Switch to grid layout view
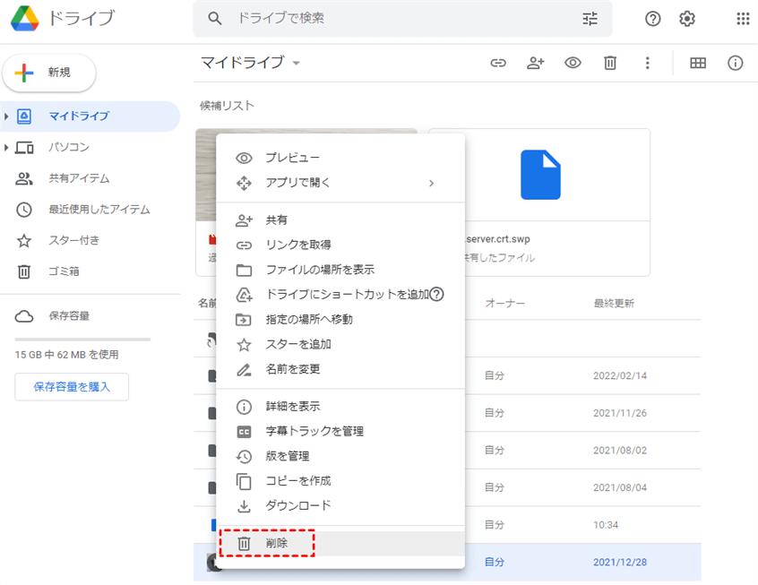 [698, 63]
